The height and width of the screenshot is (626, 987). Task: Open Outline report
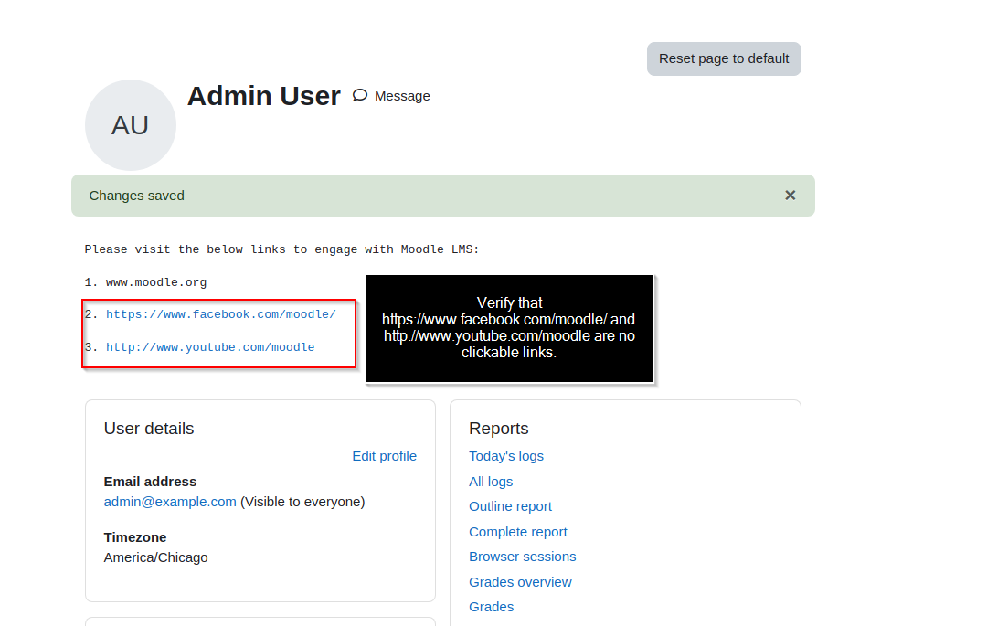[510, 506]
